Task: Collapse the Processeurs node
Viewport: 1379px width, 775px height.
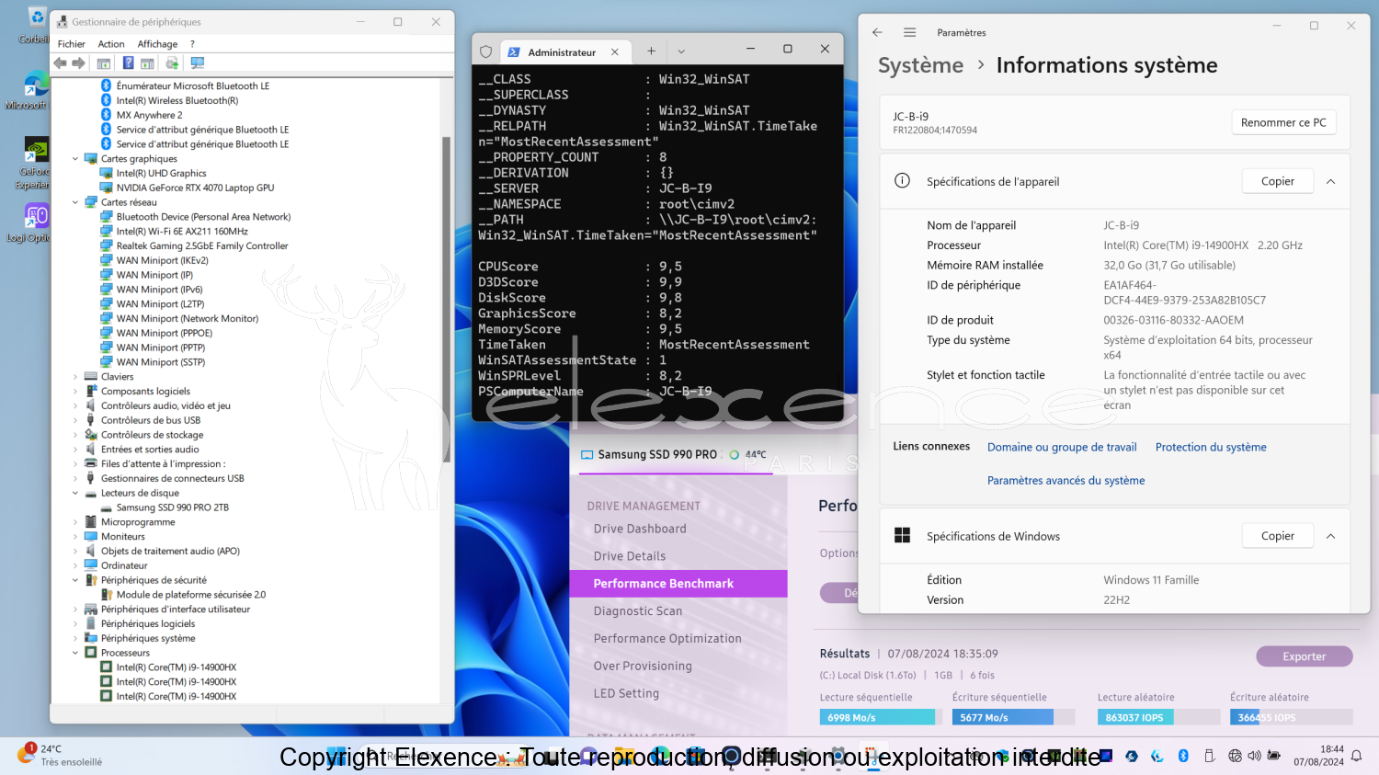Action: coord(75,653)
